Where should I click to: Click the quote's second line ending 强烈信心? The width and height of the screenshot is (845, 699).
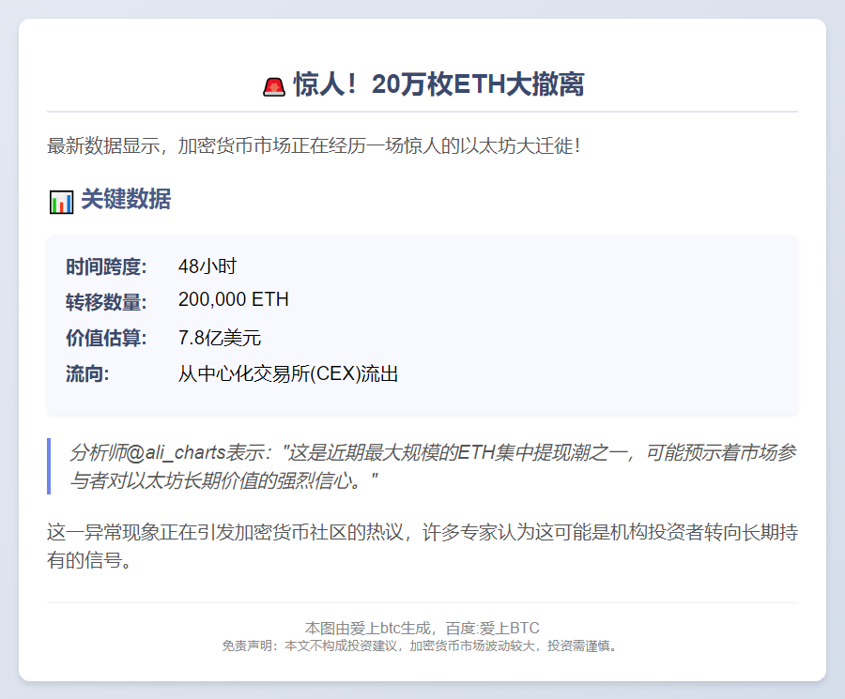[x=223, y=480]
